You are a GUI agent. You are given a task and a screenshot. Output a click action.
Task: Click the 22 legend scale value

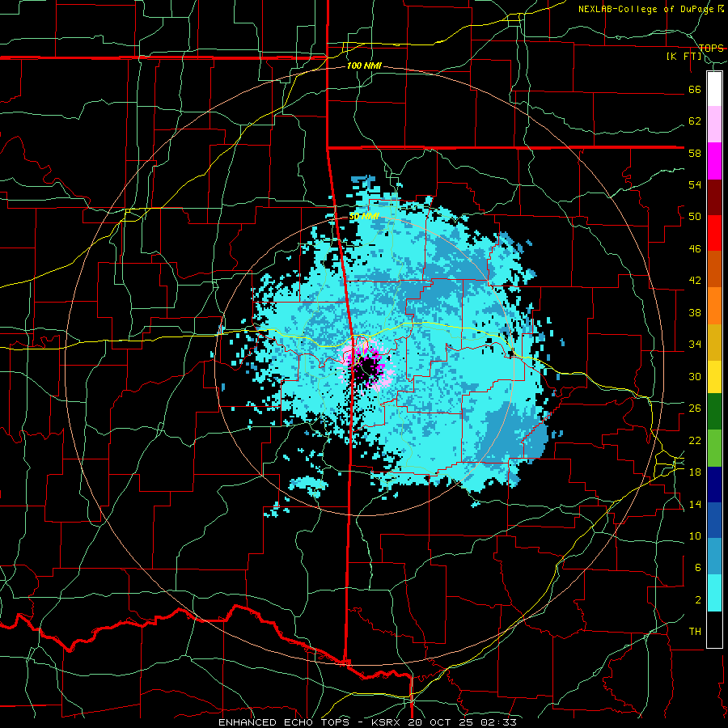click(x=695, y=440)
